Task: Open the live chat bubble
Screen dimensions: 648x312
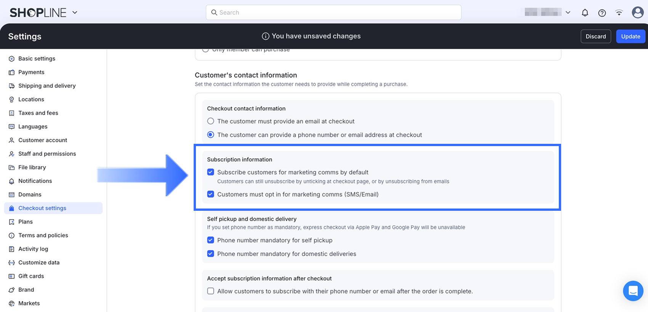Action: [633, 291]
